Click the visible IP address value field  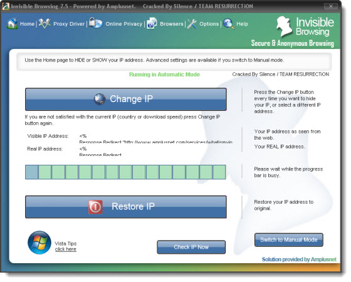click(x=156, y=138)
